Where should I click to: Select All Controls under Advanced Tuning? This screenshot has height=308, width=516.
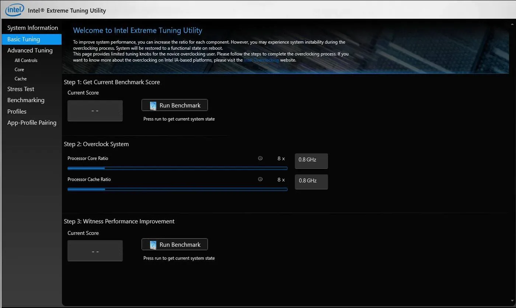26,60
